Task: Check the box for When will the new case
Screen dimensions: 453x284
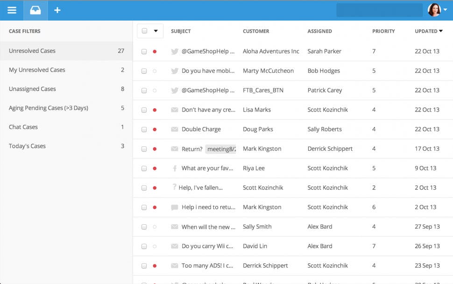Action: (144, 227)
